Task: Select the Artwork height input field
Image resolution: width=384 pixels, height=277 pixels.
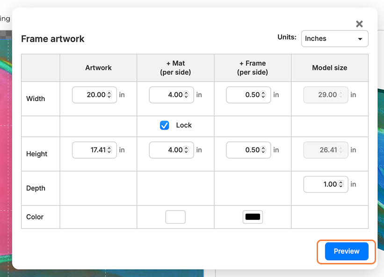Action: (x=94, y=150)
